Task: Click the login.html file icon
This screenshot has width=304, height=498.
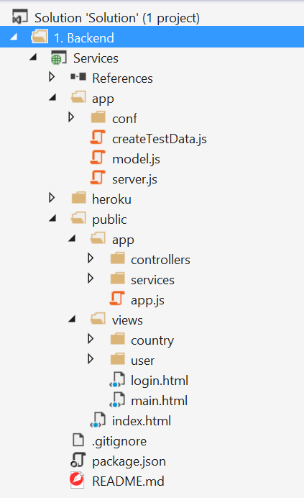Action: point(117,379)
